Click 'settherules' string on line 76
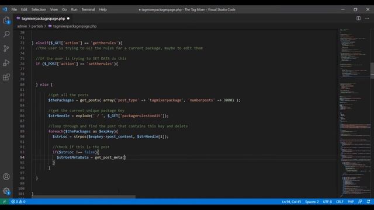This screenshot has width=374, height=210. [x=100, y=64]
